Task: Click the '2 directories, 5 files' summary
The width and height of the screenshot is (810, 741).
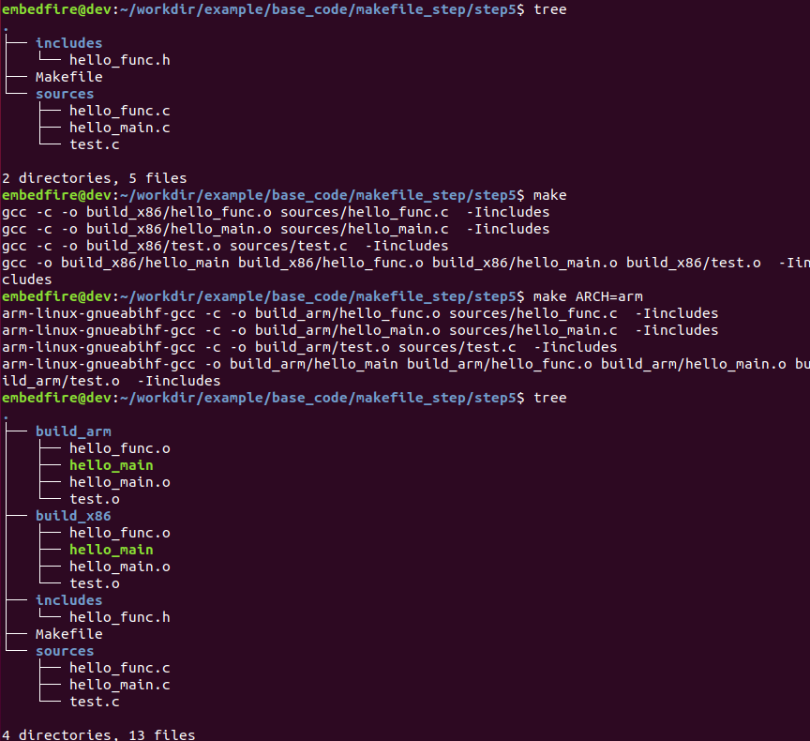Action: pos(95,178)
